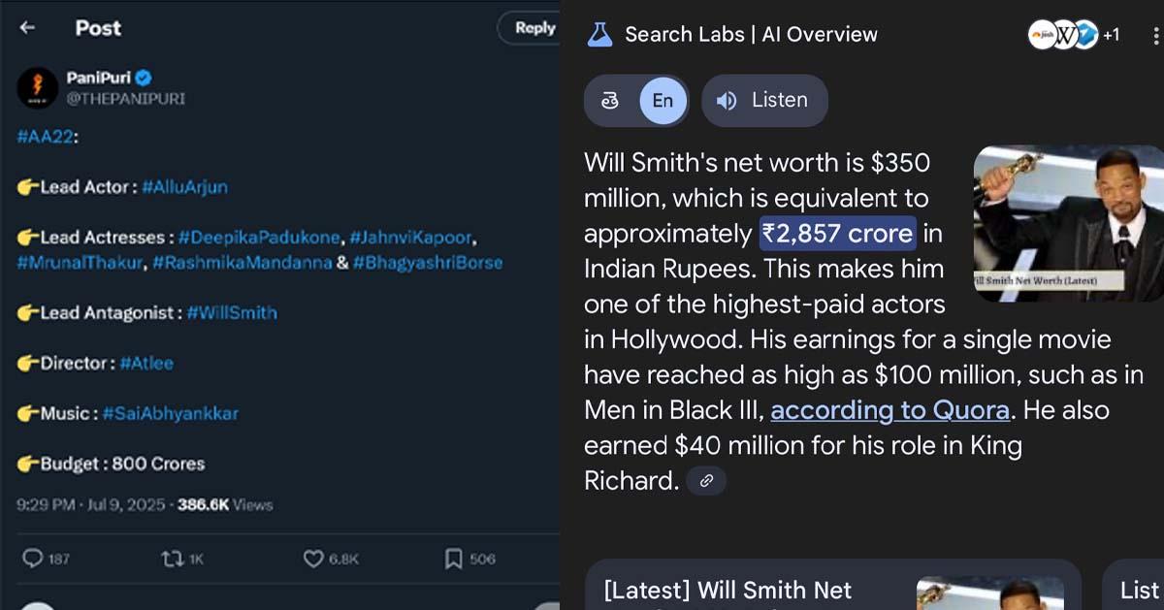Screen dimensions: 1164x610
Task: Click the Will Smith Oscar thumbnail
Action: tap(1068, 223)
